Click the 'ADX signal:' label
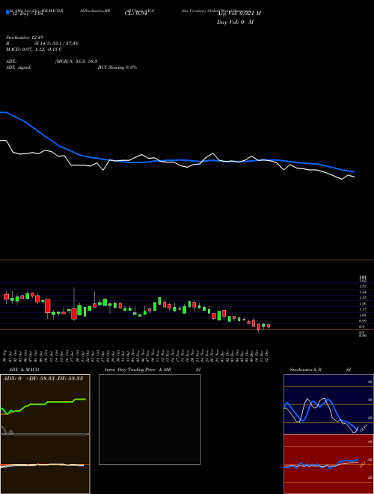This screenshot has height=494, width=374. click(x=19, y=67)
